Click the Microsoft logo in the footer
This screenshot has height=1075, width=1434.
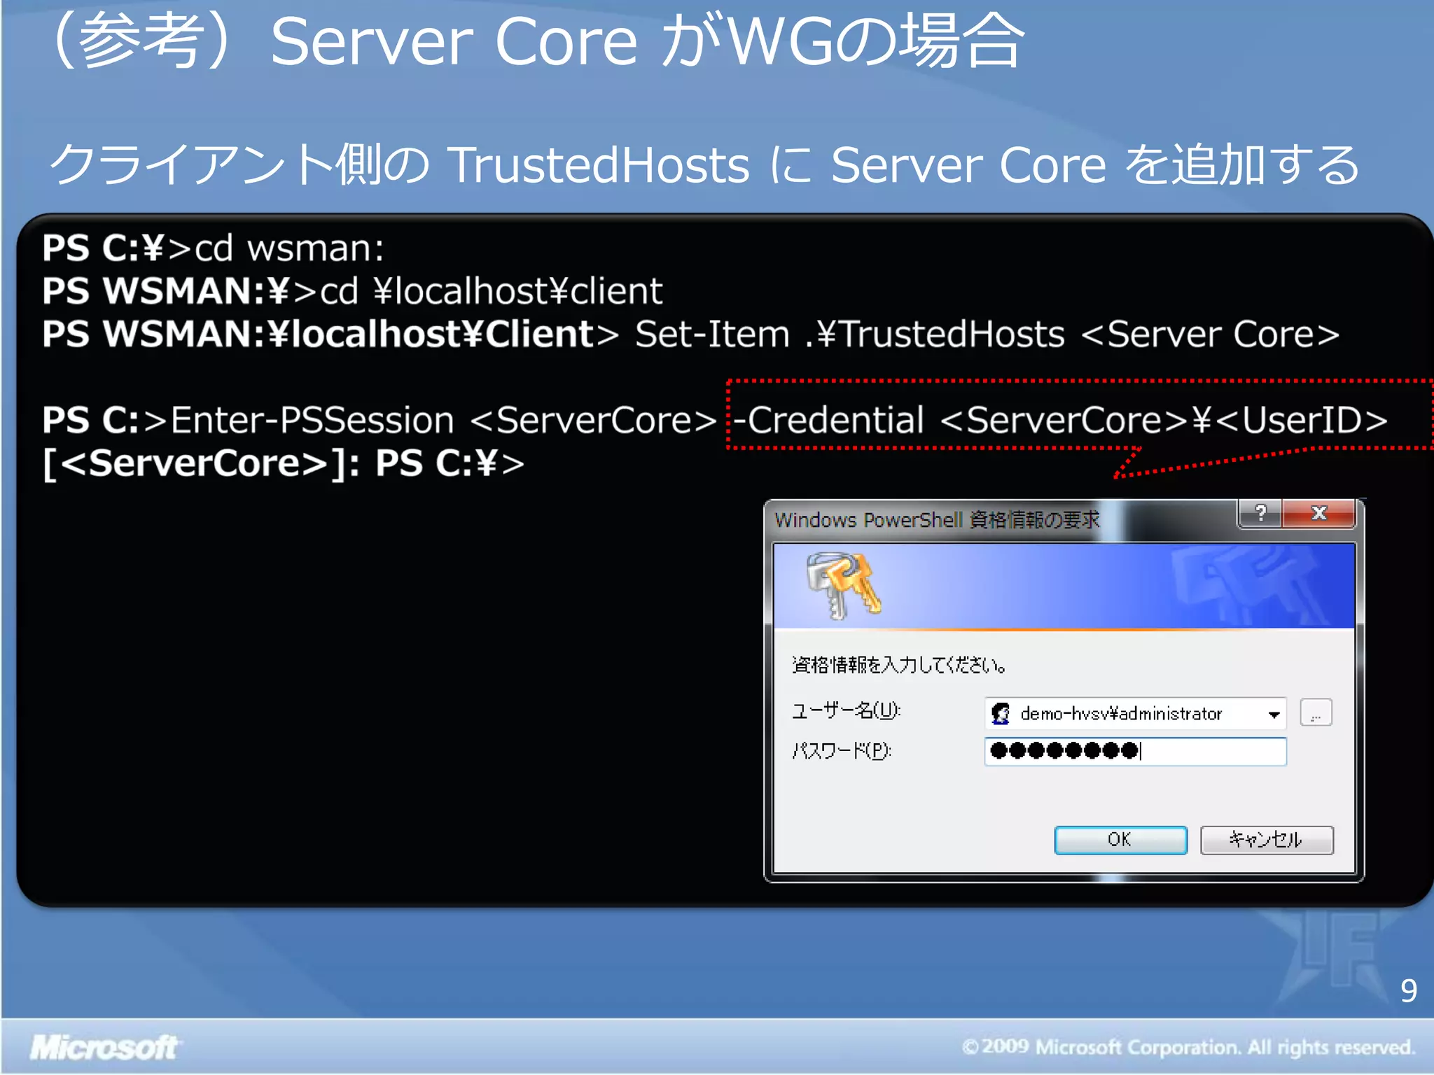tap(104, 1048)
